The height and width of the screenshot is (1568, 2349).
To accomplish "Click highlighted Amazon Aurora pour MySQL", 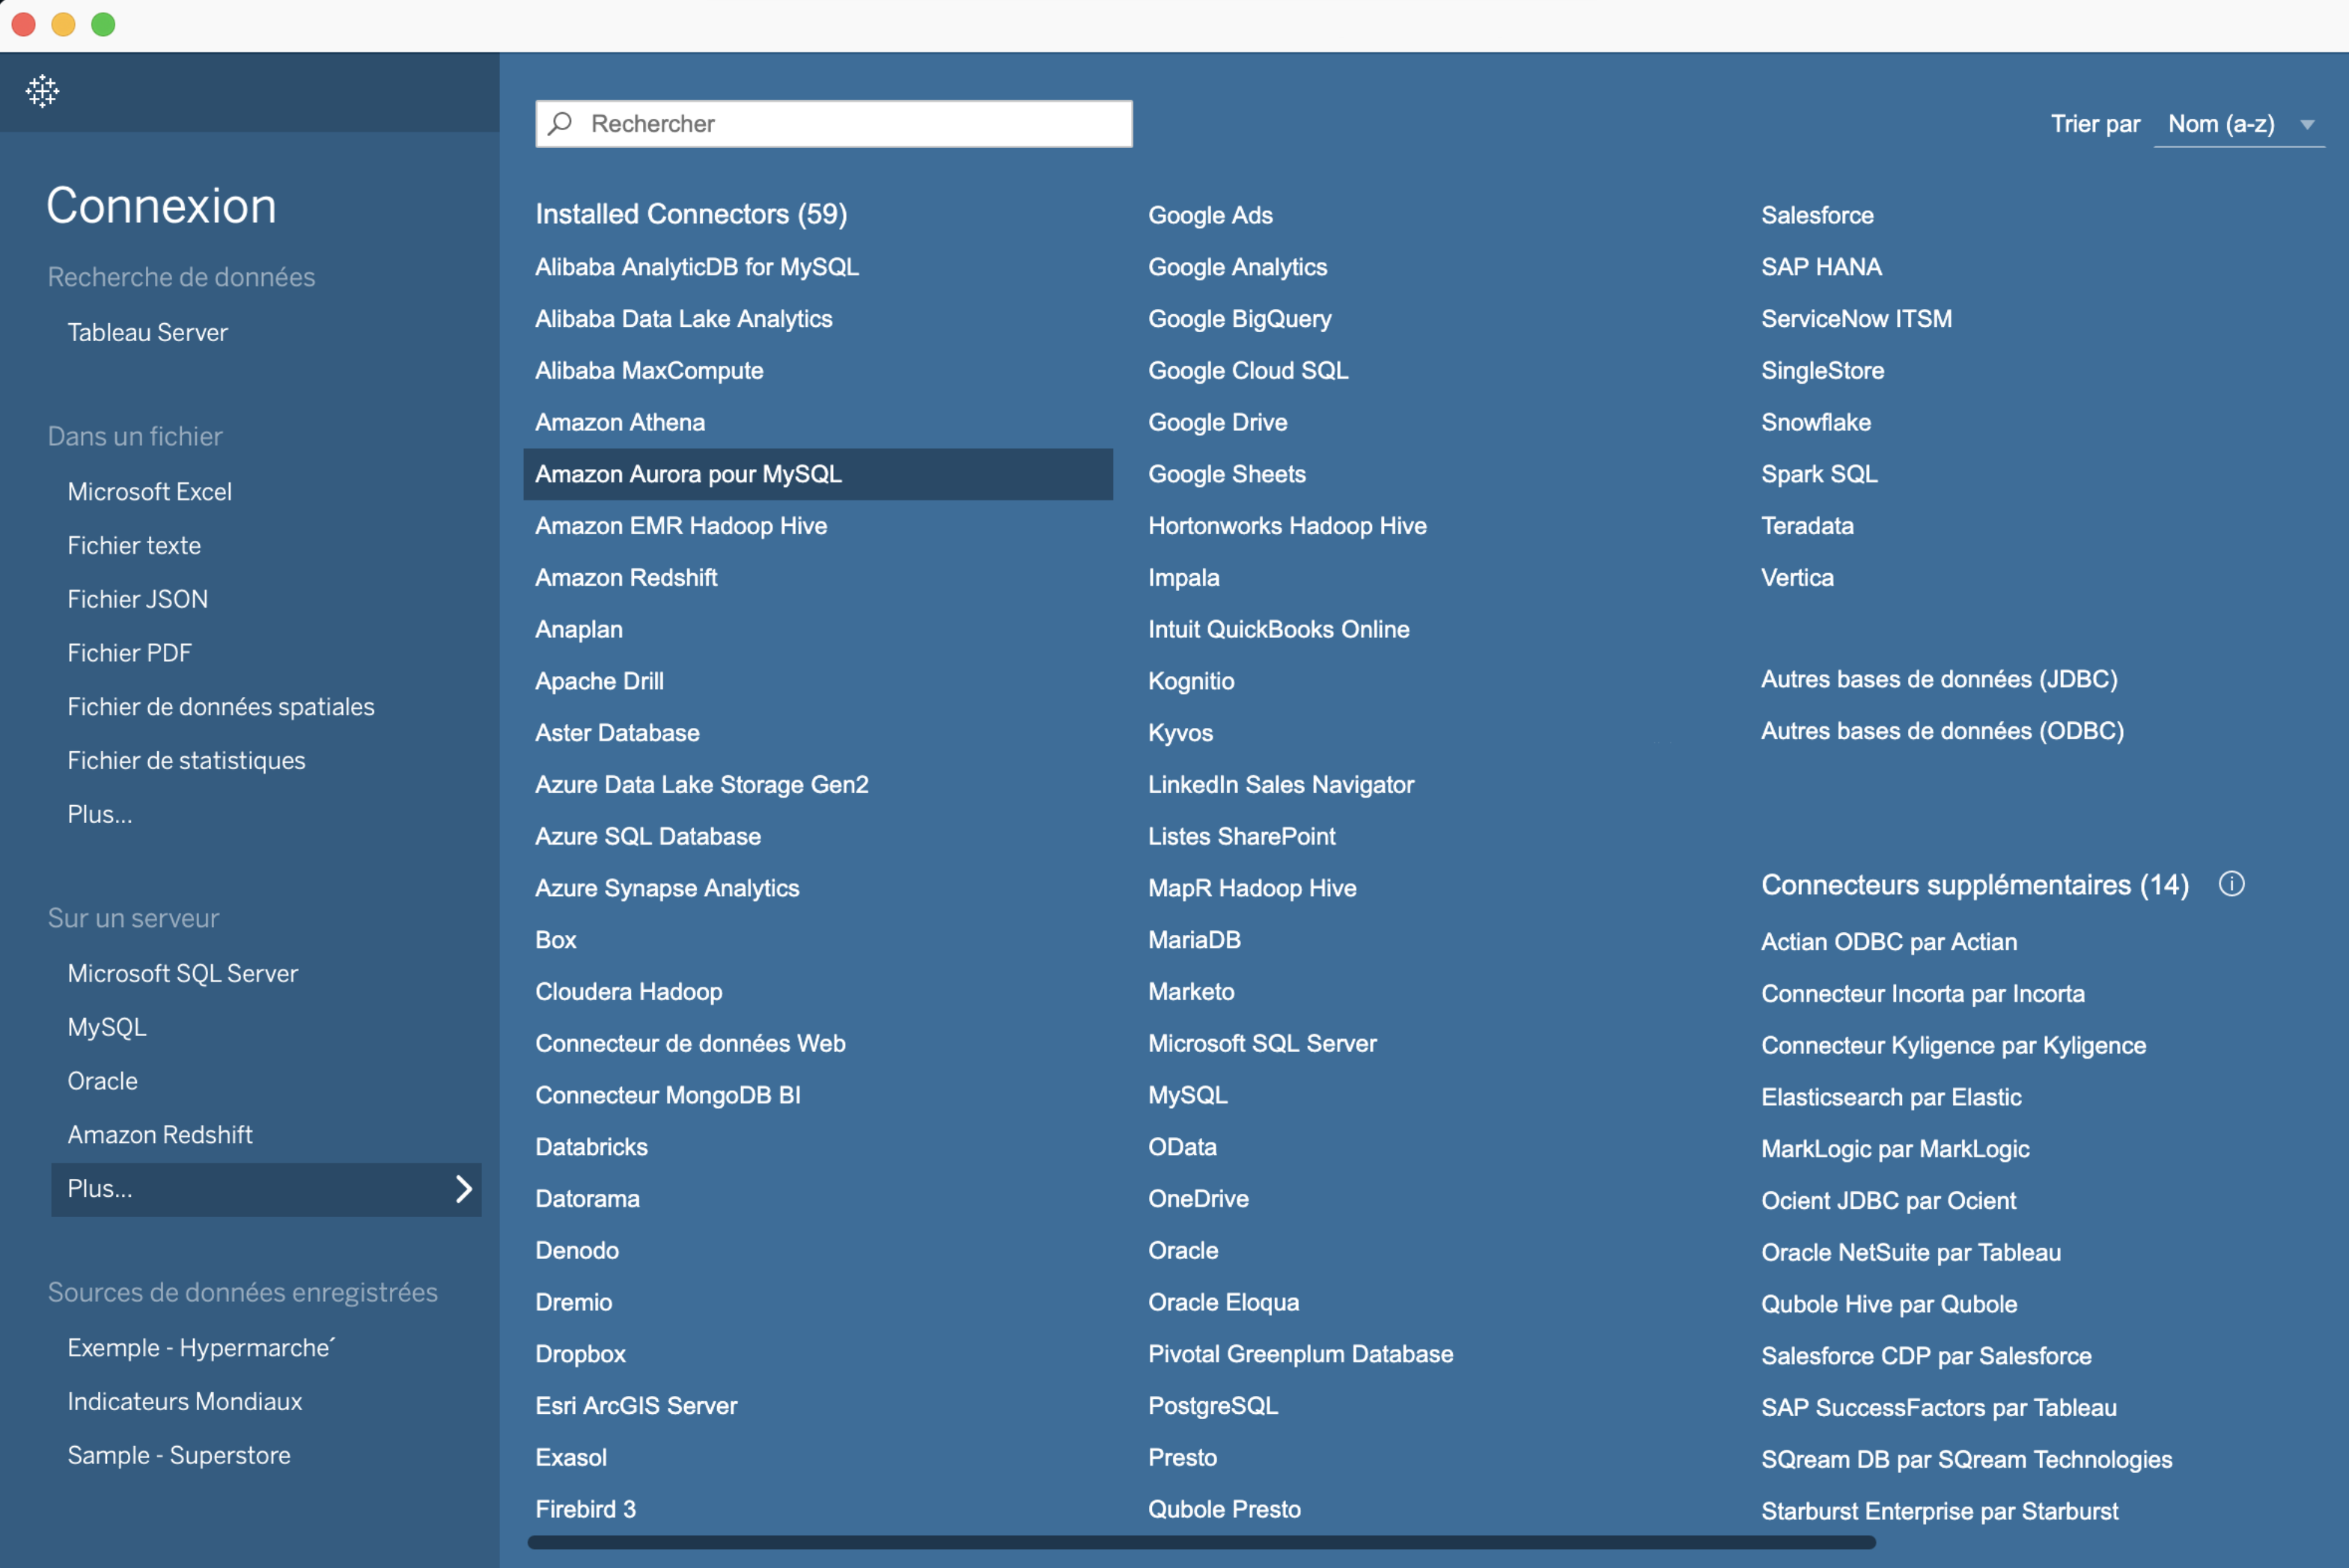I will pos(817,474).
